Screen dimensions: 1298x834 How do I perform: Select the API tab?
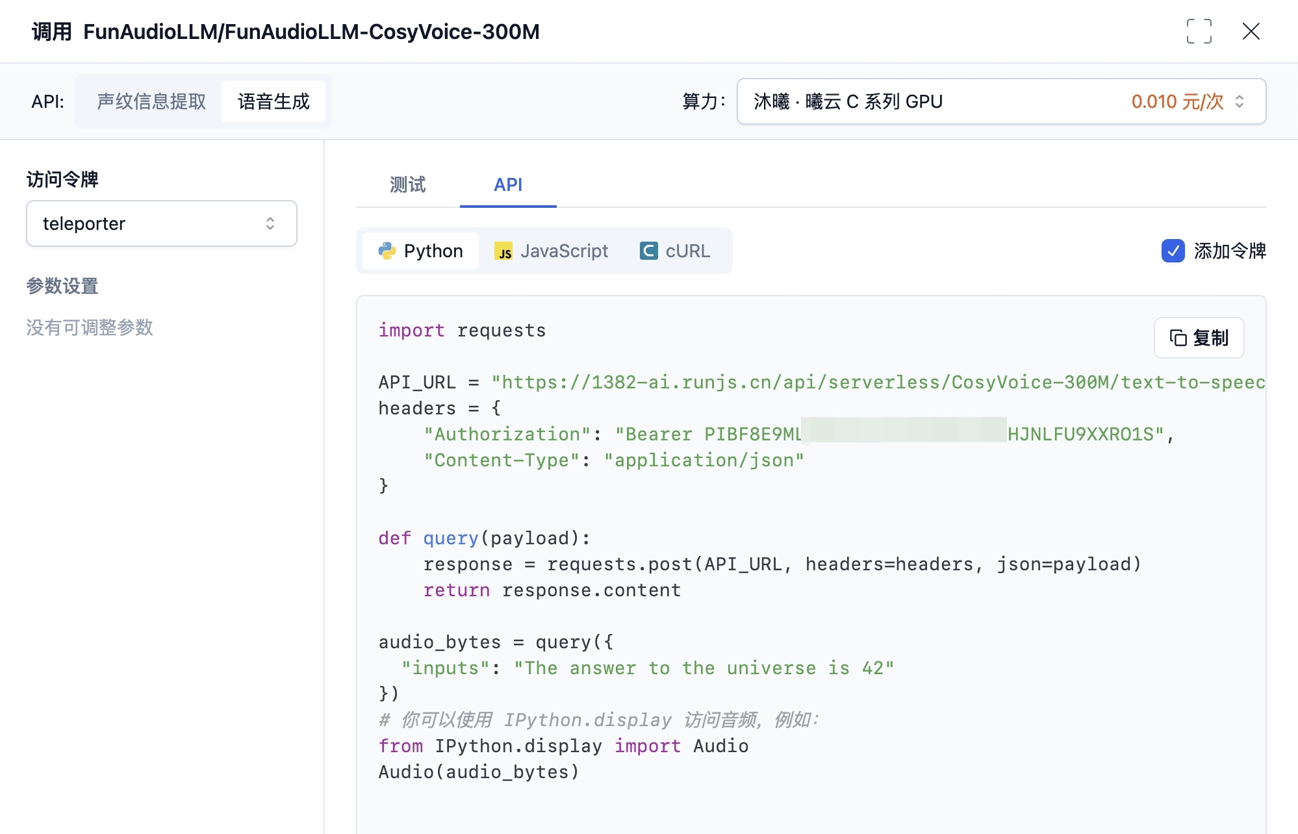click(508, 184)
